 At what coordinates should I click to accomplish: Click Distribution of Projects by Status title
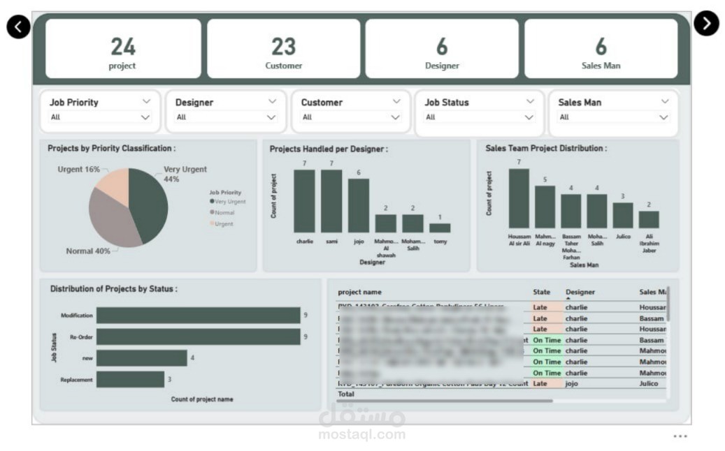(114, 289)
